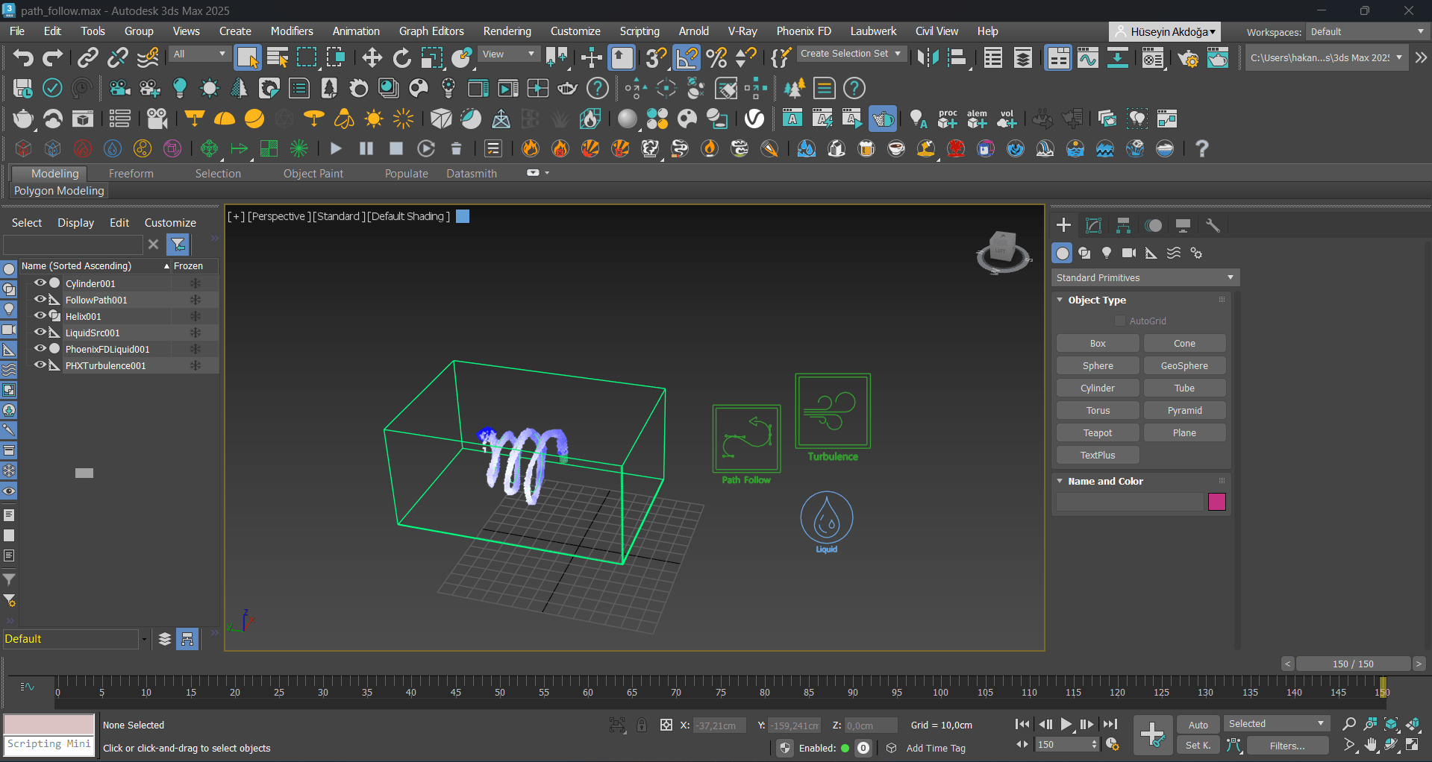Create a Teapot primitive
The width and height of the screenshot is (1432, 762).
click(1097, 432)
